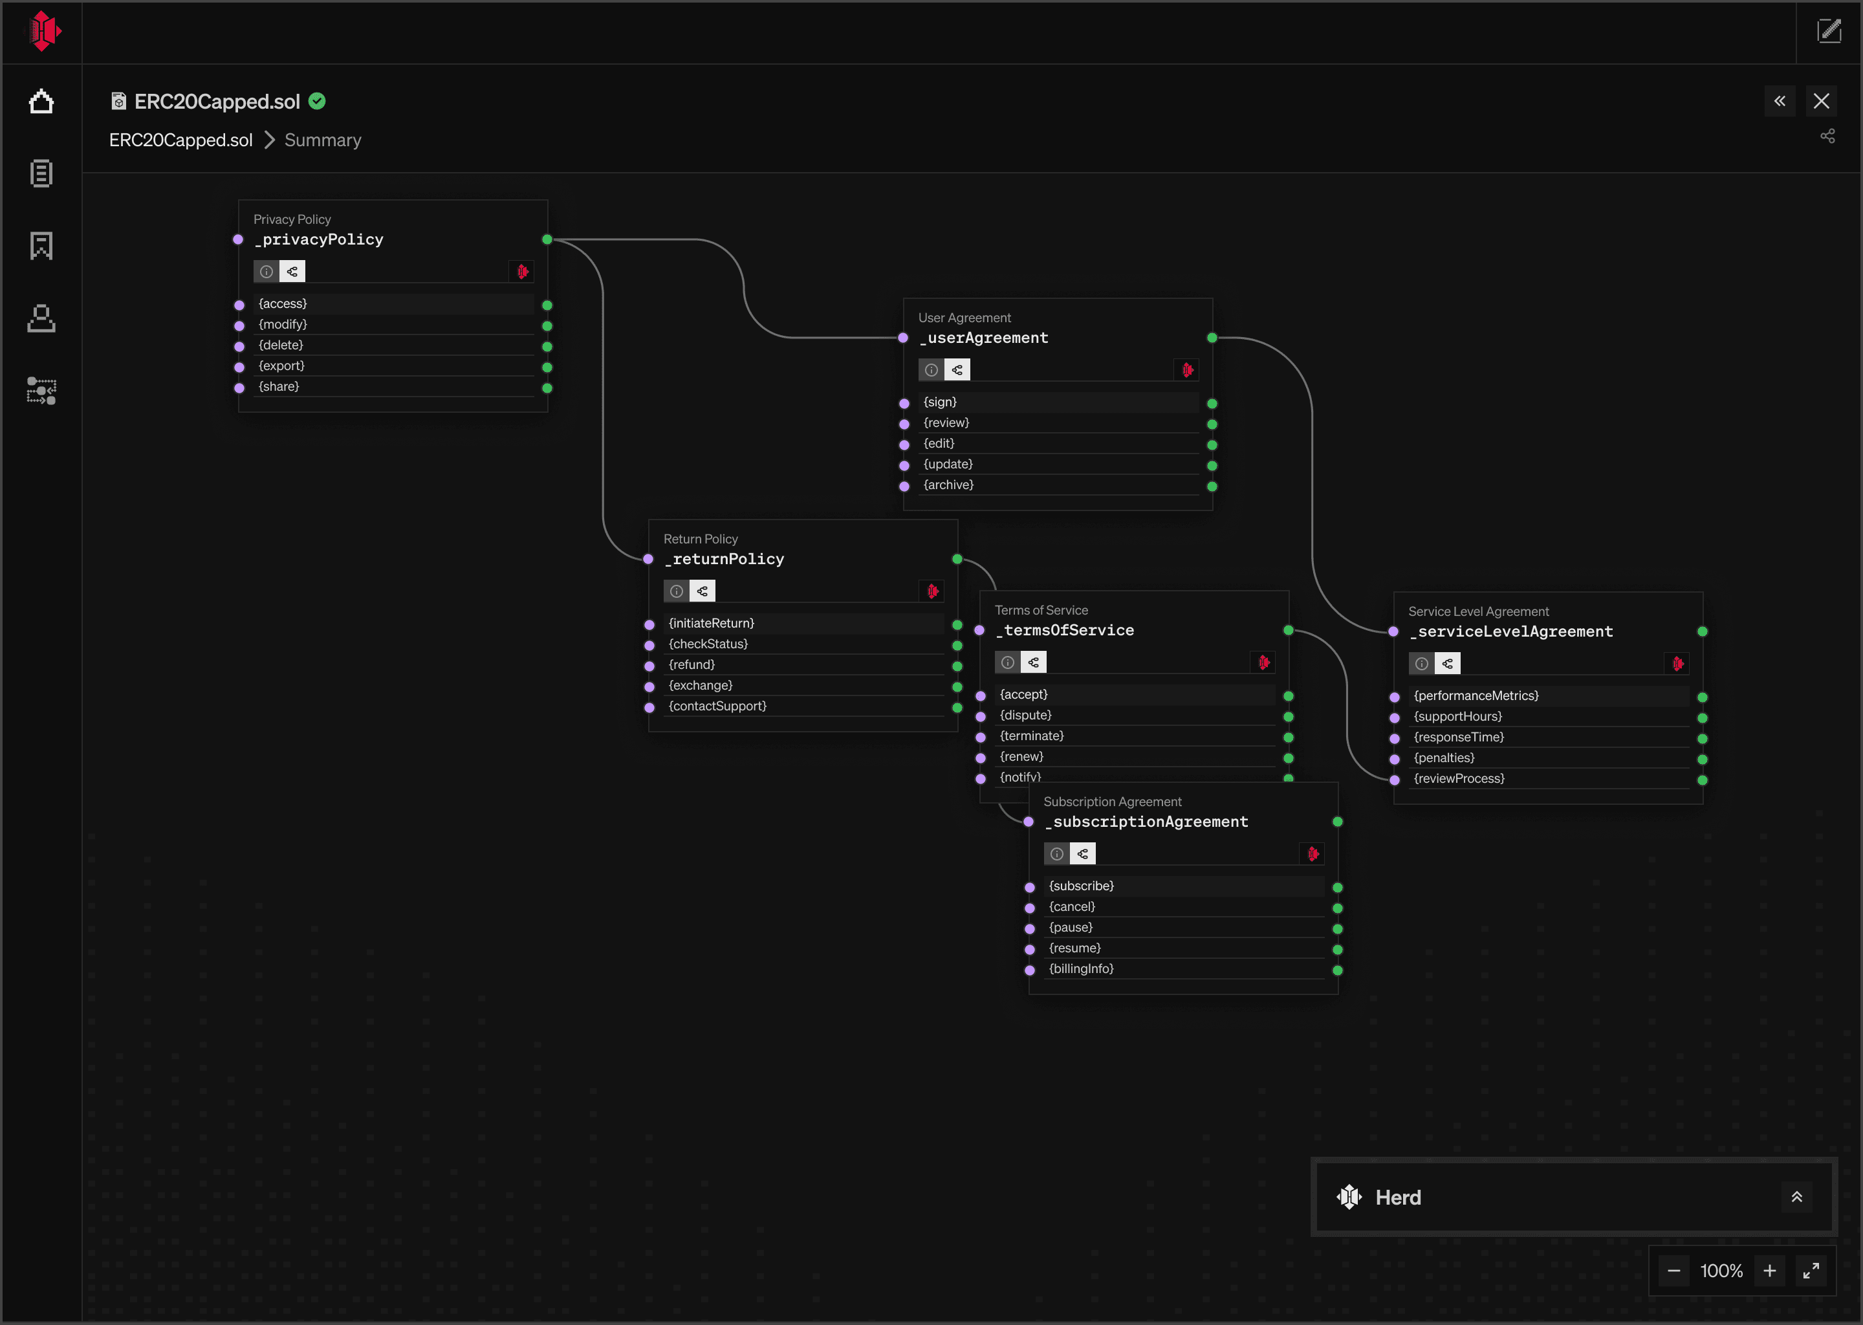Click the share icon below close button
This screenshot has height=1325, width=1863.
(x=1827, y=137)
